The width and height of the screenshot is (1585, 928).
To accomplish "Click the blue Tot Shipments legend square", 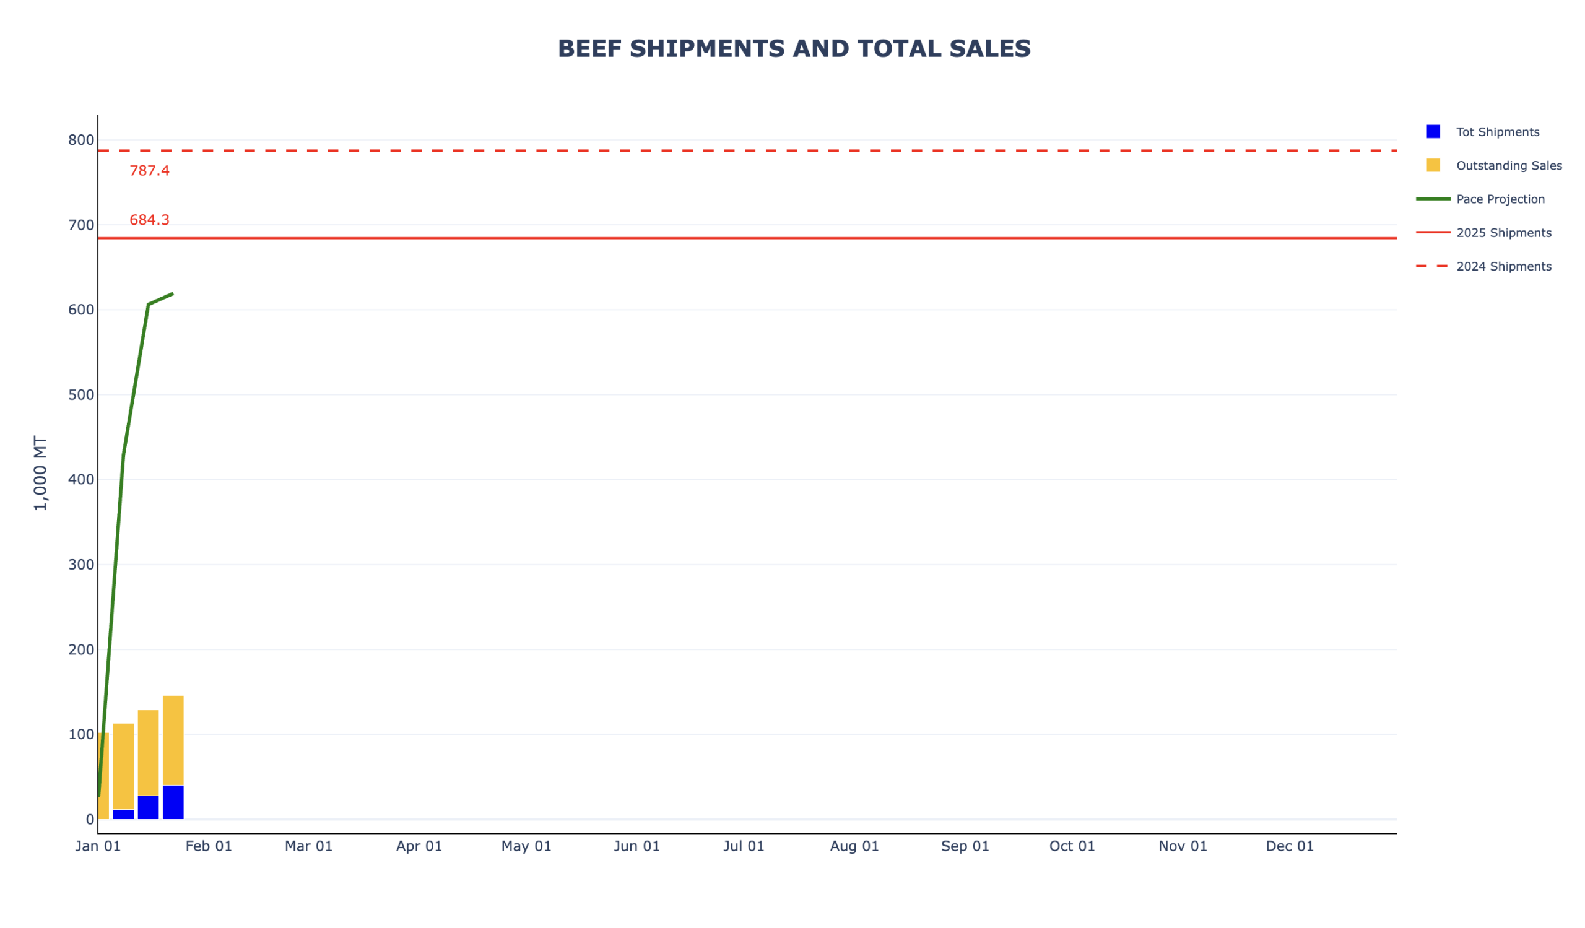I will 1433,132.
